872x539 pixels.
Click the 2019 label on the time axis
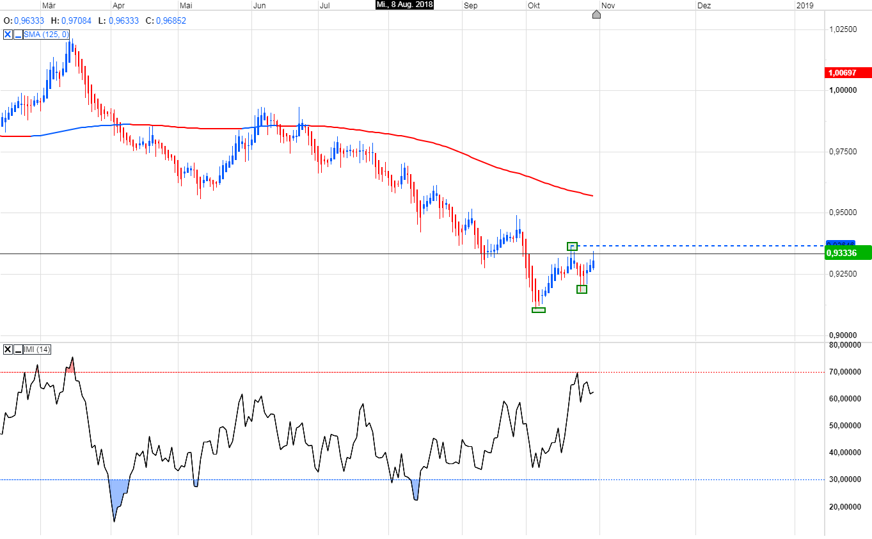point(805,5)
